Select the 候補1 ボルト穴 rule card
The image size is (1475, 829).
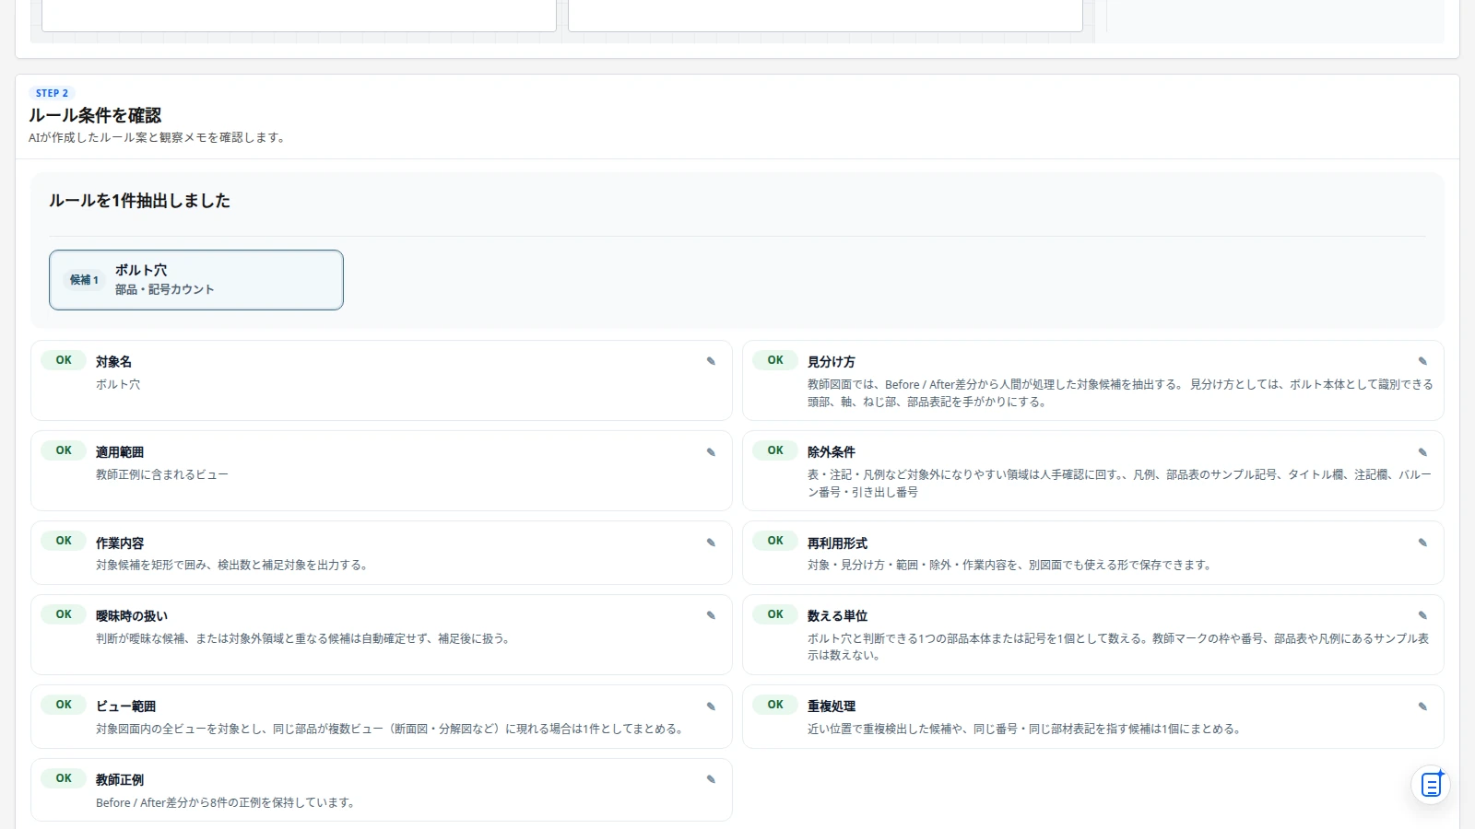point(196,280)
